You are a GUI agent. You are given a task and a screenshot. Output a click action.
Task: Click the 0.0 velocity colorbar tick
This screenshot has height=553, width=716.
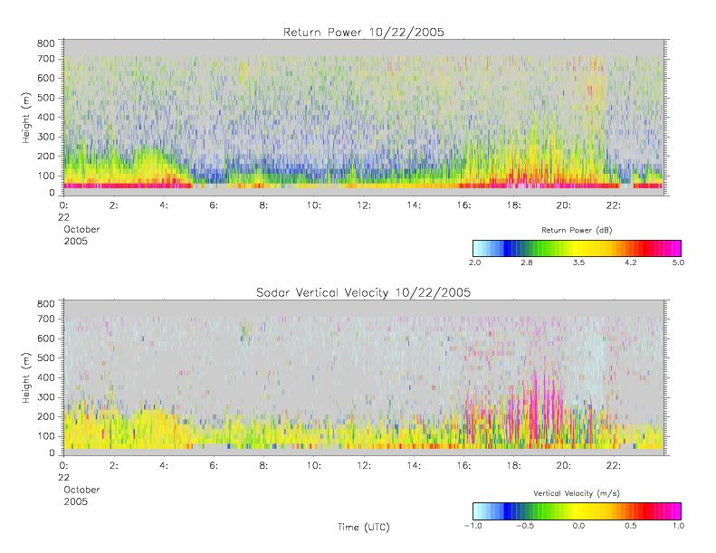tap(579, 526)
